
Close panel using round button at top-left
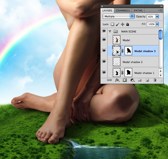102,6
